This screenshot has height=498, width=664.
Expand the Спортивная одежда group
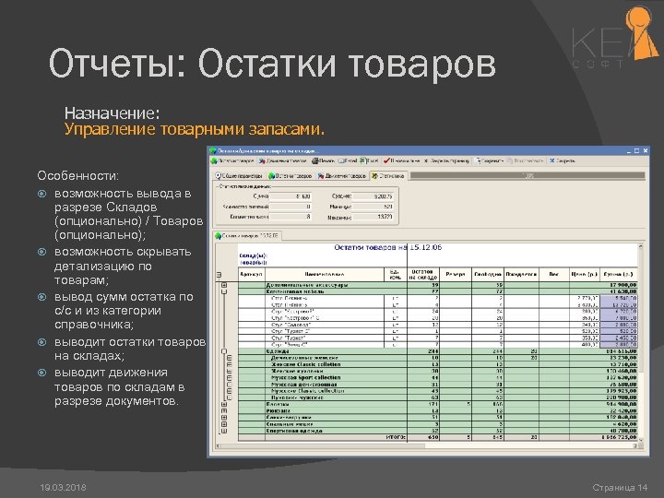coord(224,431)
